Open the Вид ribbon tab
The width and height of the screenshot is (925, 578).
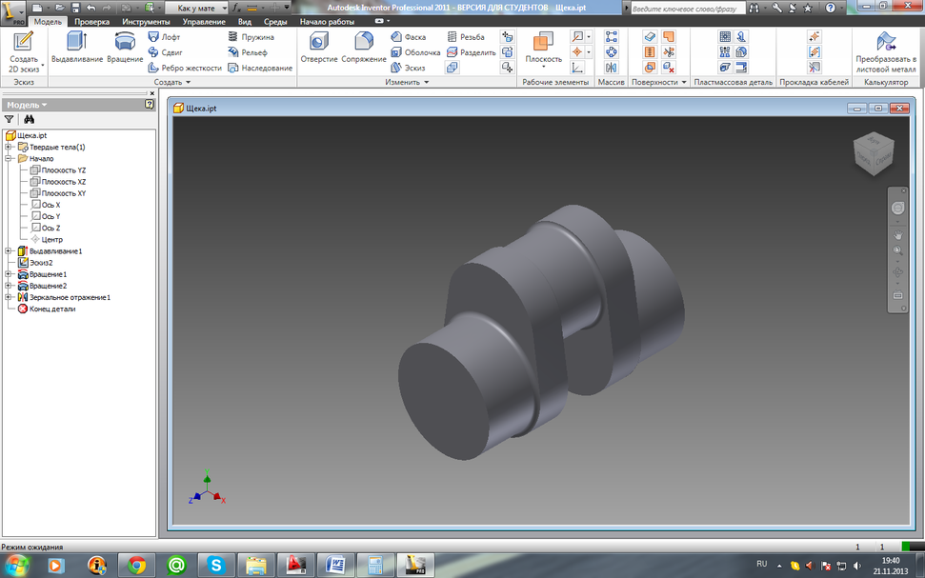coord(245,21)
